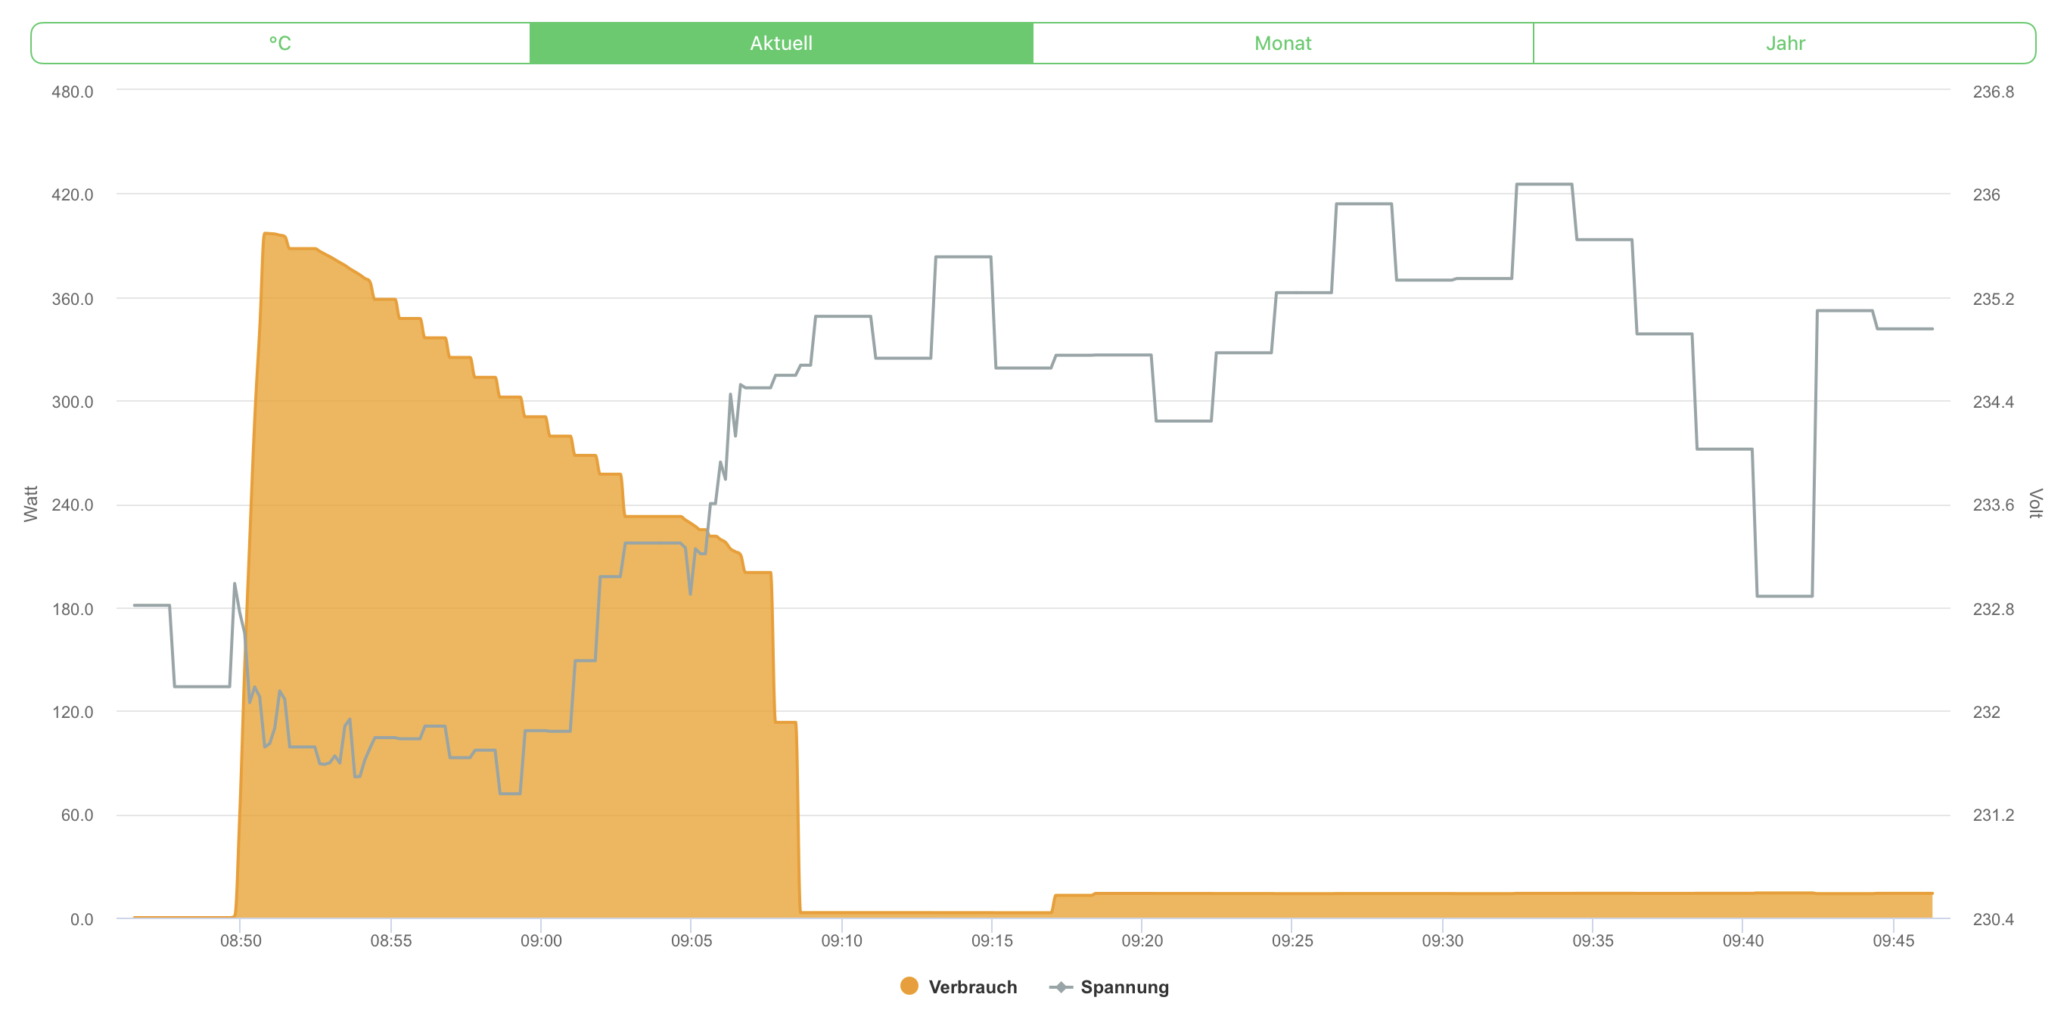Click the Watt axis title
This screenshot has width=2067, height=1019.
coord(30,504)
